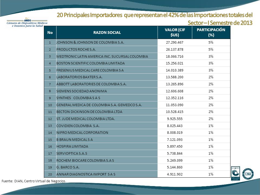260x195 pixels.
Task: Click the 3% participation for Medtronic row
Action: coord(211,56)
